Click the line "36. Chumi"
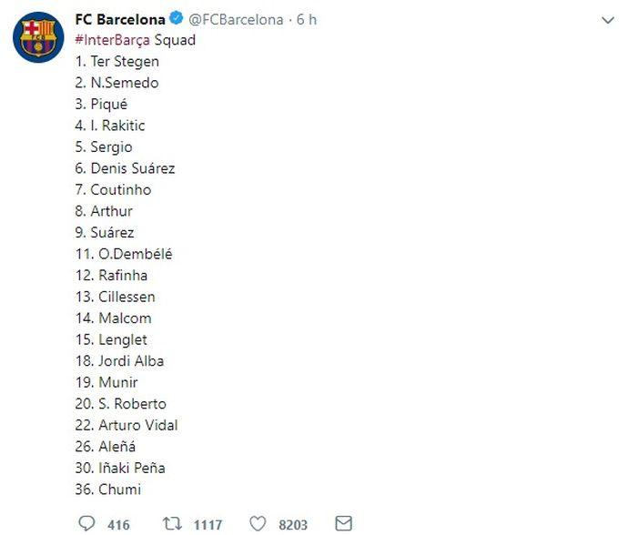This screenshot has width=628, height=535. [x=108, y=490]
